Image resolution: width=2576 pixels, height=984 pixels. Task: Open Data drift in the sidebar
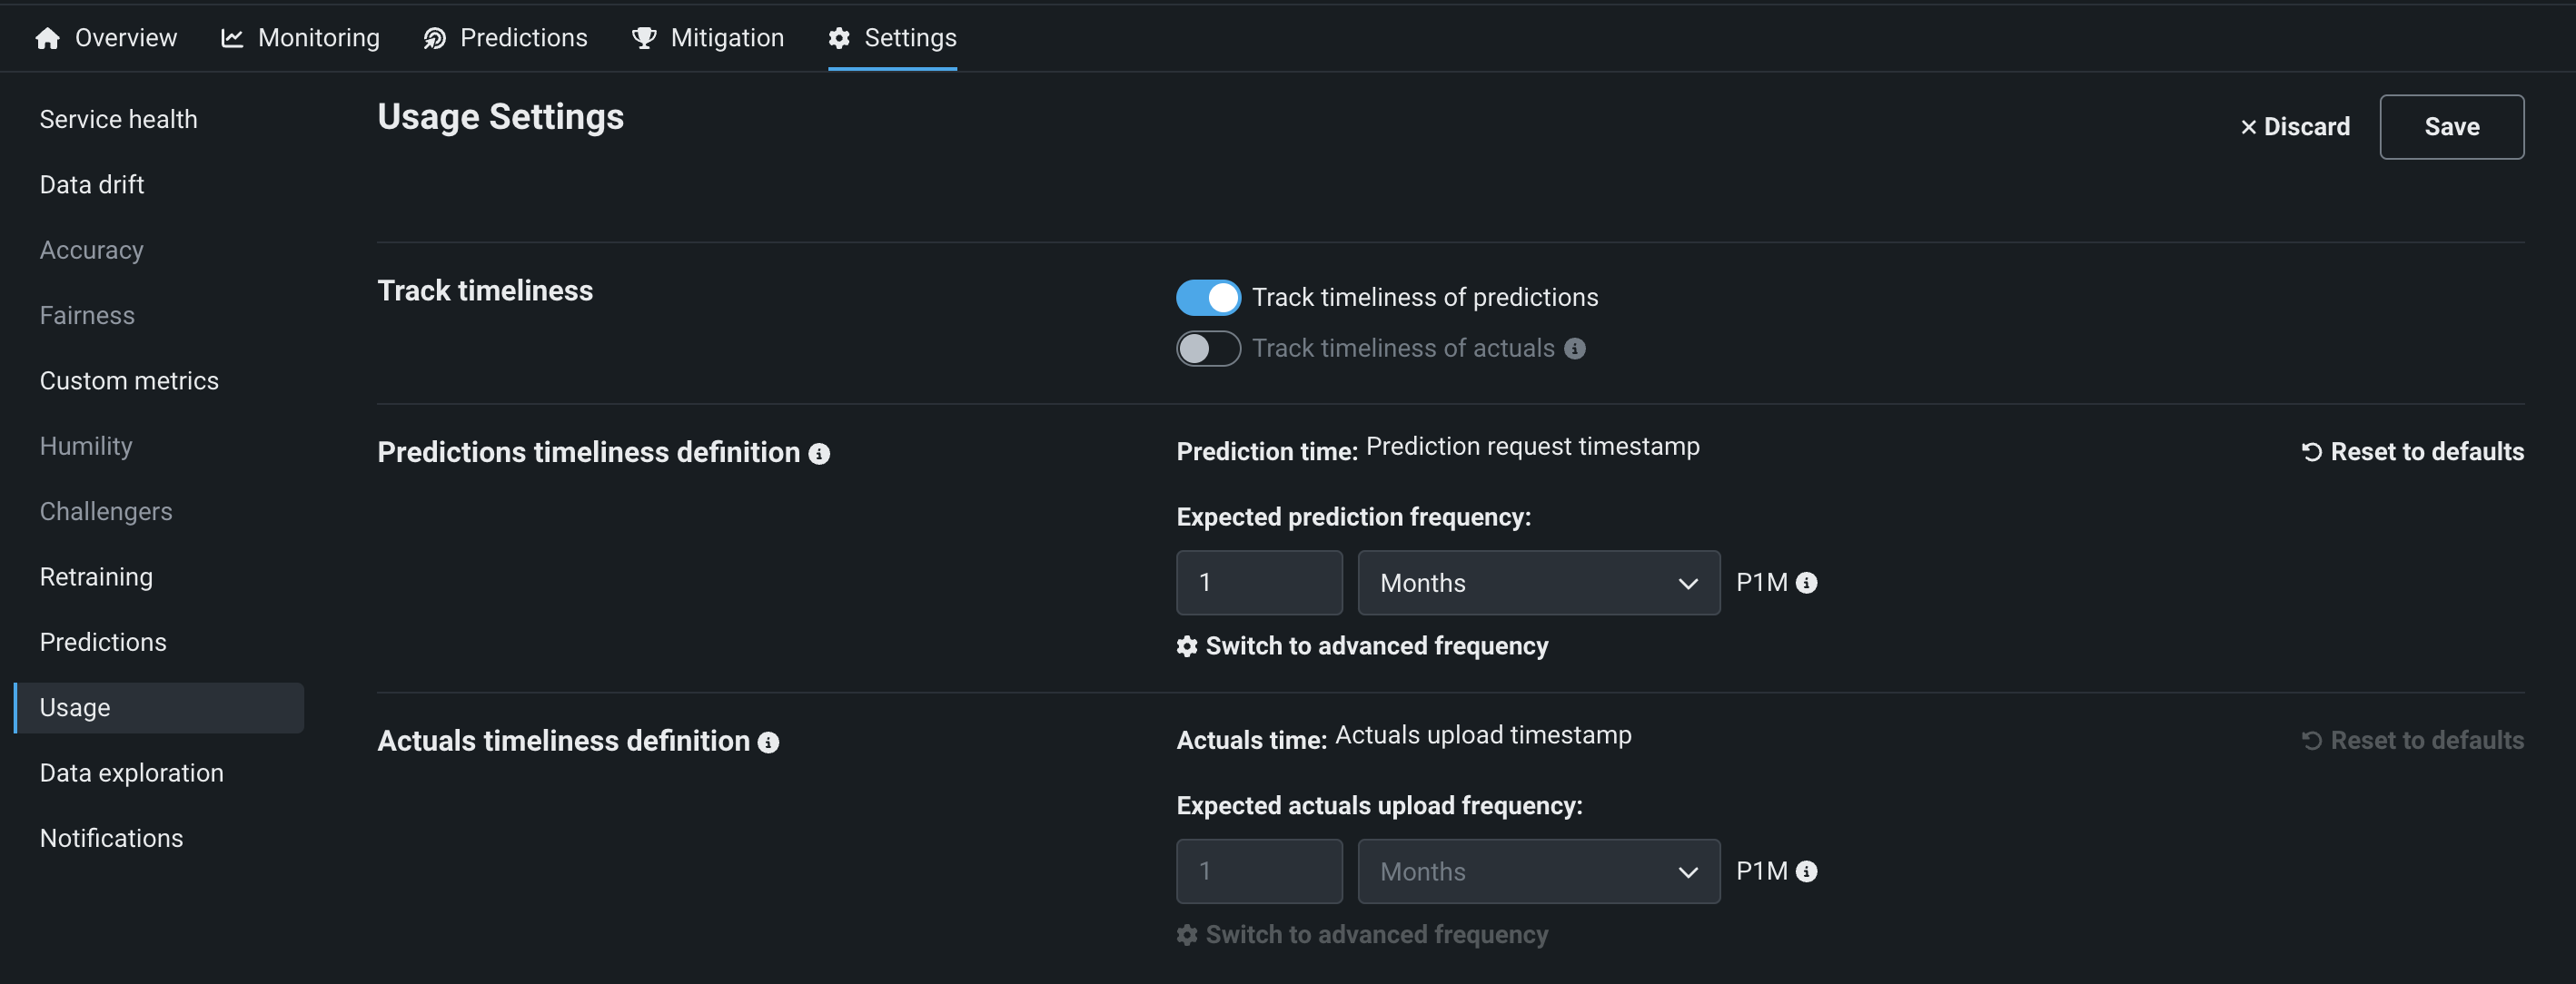tap(92, 185)
